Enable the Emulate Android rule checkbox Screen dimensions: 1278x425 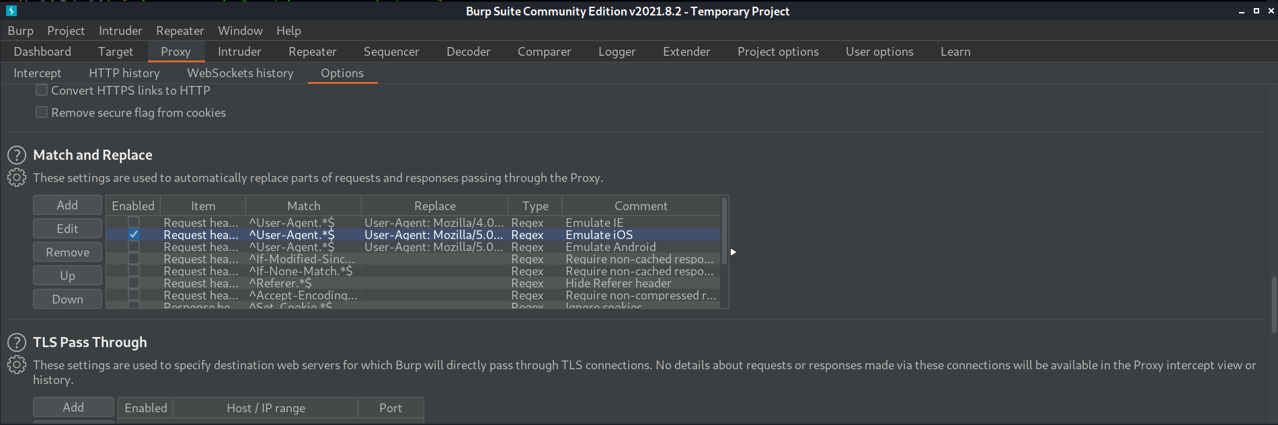134,246
